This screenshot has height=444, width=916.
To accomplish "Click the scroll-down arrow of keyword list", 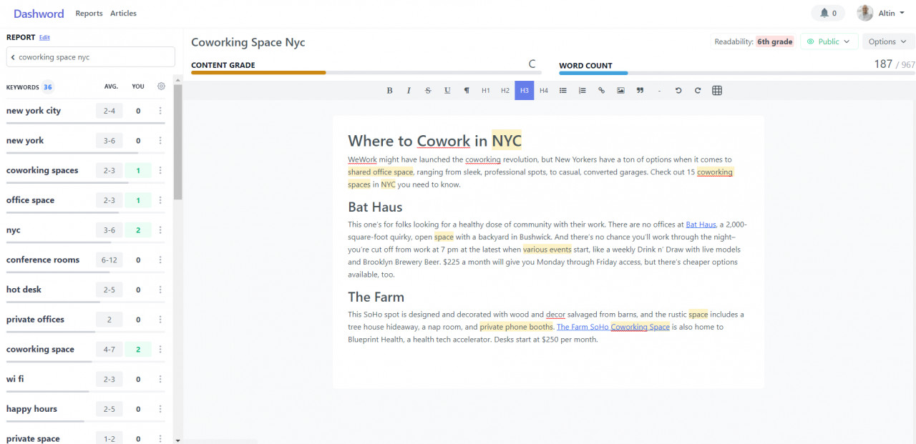I will [x=178, y=440].
